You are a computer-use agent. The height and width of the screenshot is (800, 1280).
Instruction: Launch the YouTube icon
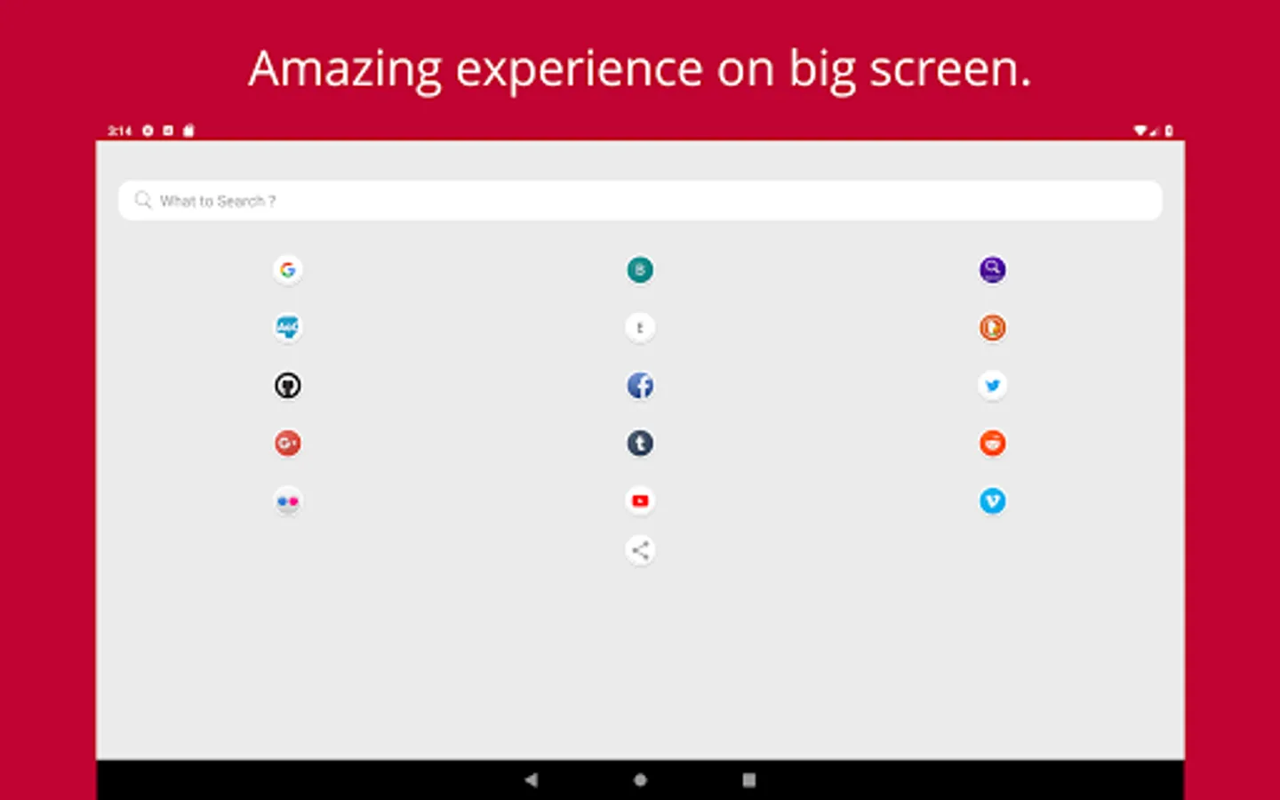point(640,501)
